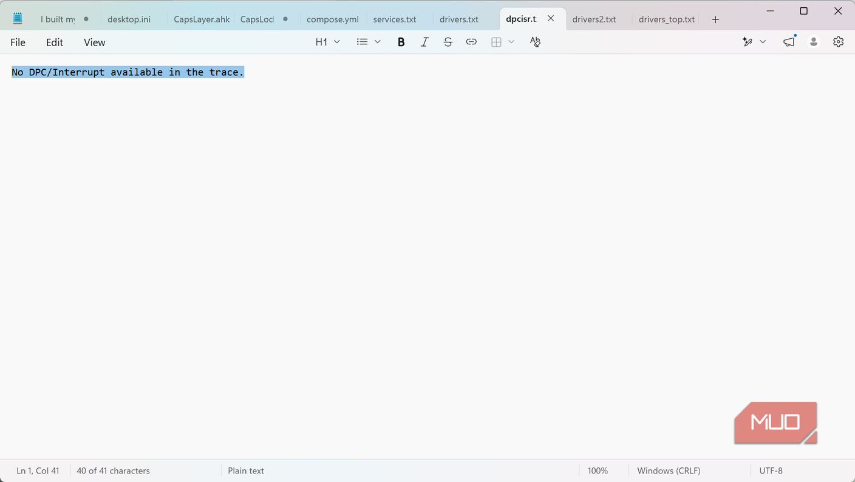This screenshot has height=482, width=855.
Task: Click the 100% zoom level in status bar
Action: (598, 470)
